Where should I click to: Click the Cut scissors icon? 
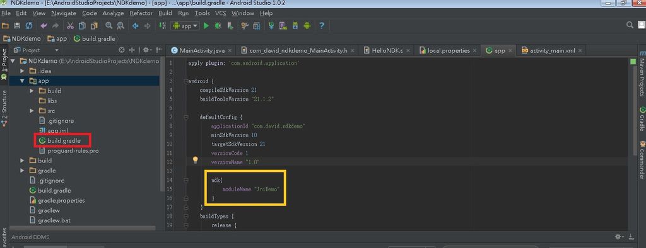click(71, 26)
